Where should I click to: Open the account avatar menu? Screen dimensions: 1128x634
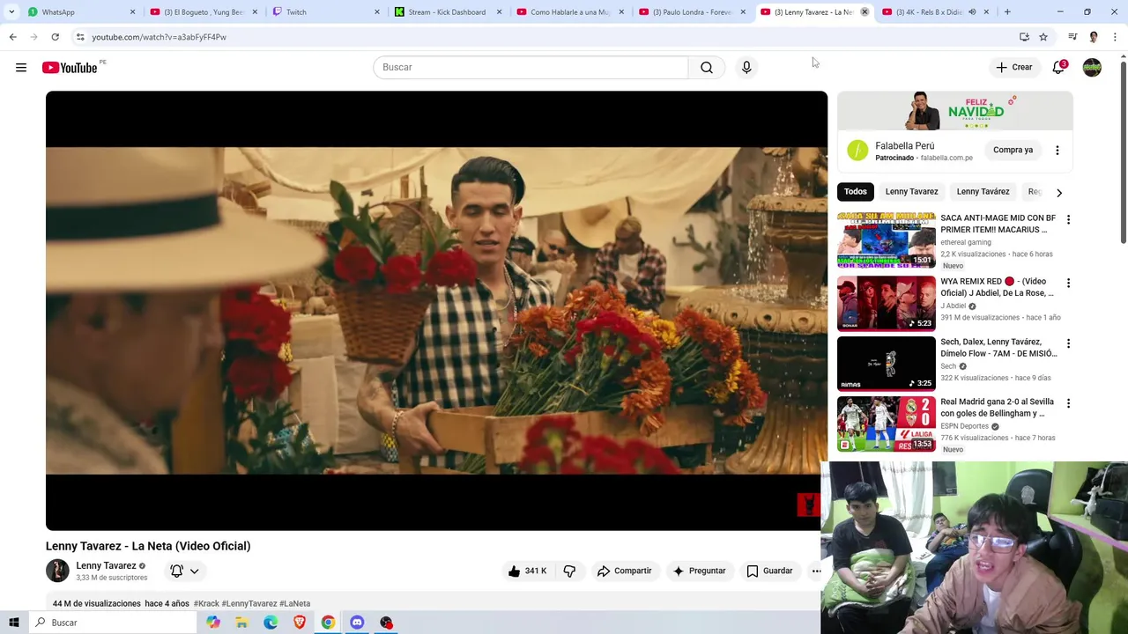[x=1092, y=68]
